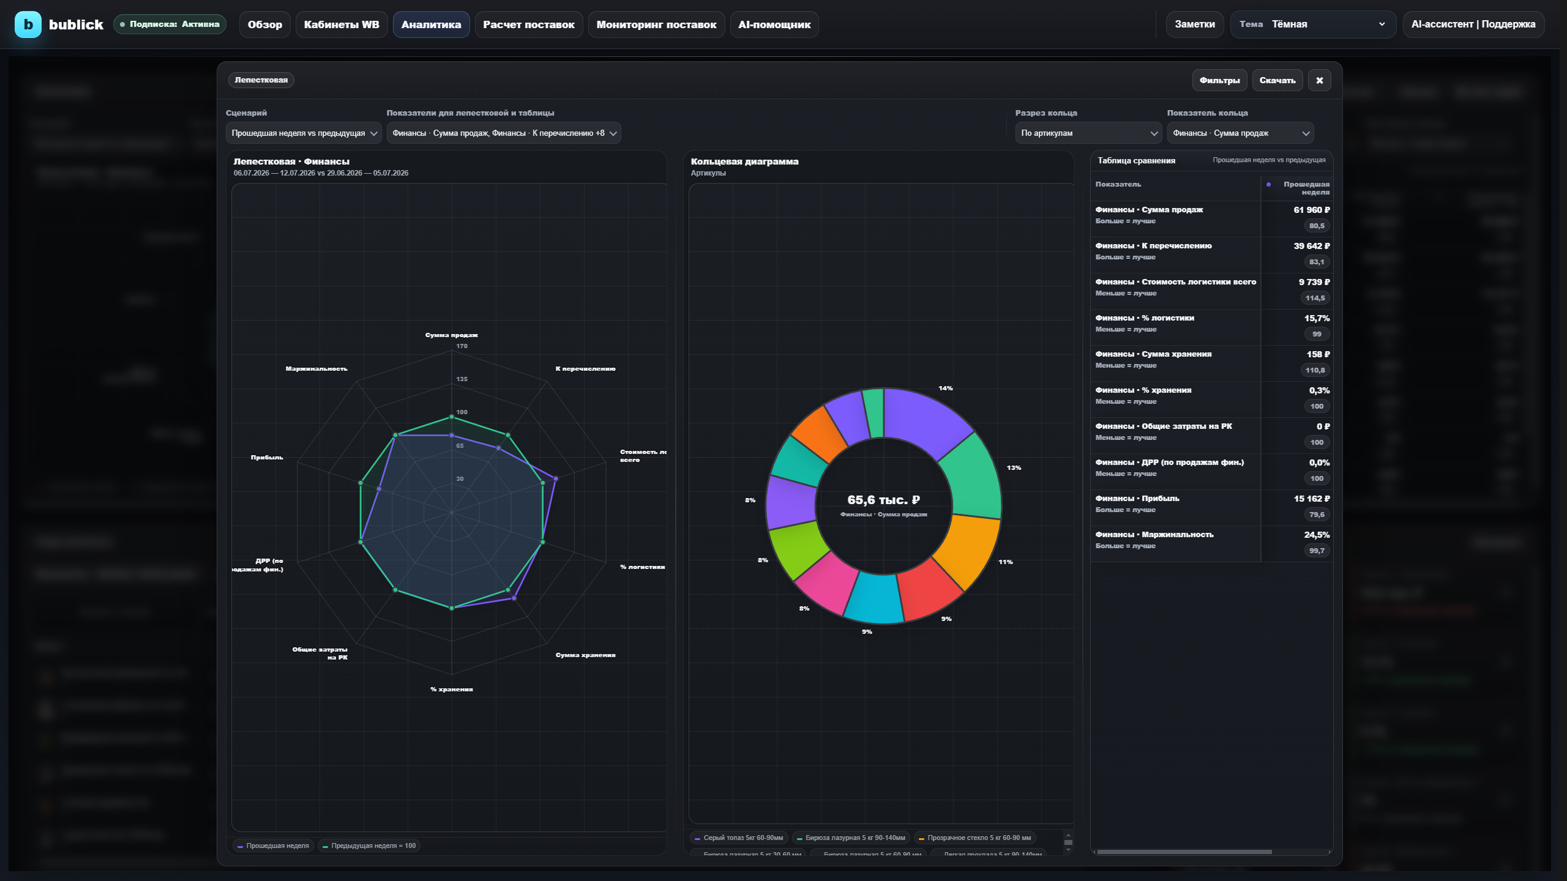Switch to the Расчет поставок tab
This screenshot has height=881, width=1567.
pyautogui.click(x=529, y=24)
